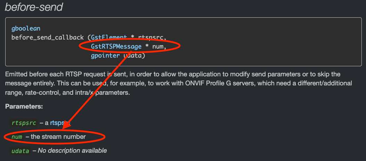The width and height of the screenshot is (366, 161).
Task: Click udata argument in the code block
Action: pos(134,56)
